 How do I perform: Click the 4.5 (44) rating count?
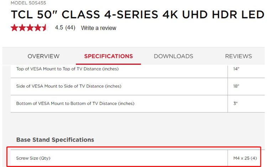pos(65,27)
